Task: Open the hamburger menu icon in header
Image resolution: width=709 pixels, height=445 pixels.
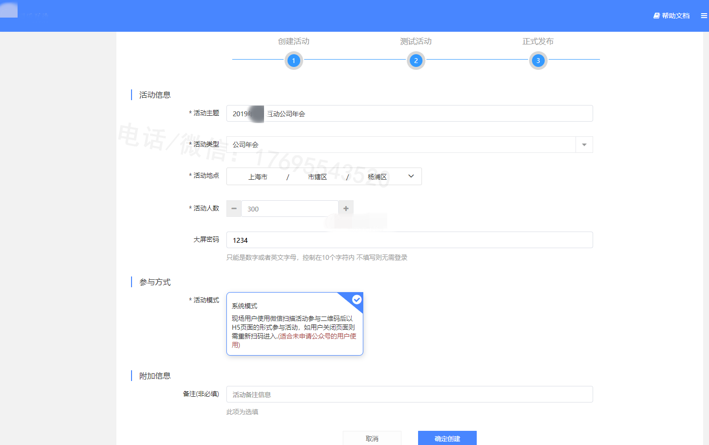Action: click(704, 16)
